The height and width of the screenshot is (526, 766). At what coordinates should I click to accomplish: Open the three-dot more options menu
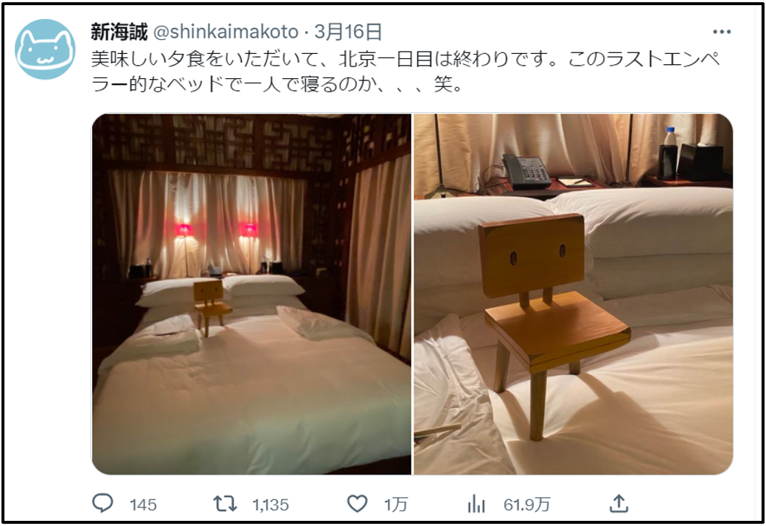722,32
